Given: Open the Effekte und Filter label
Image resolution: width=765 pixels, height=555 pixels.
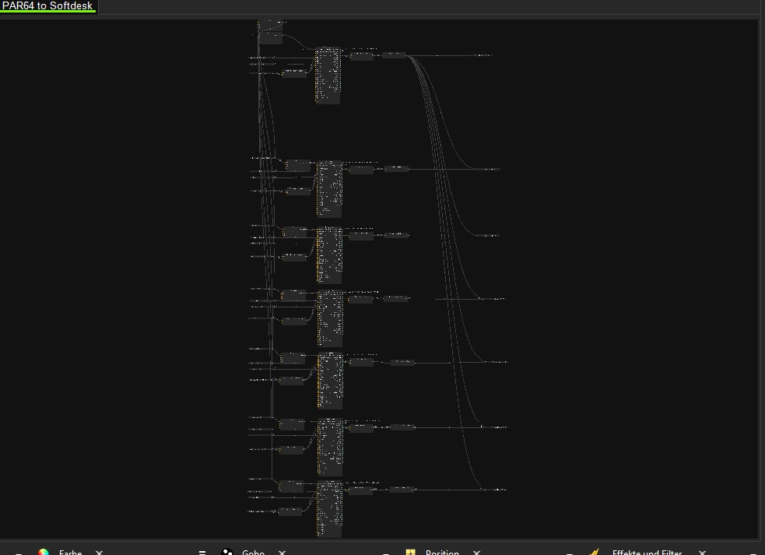Looking at the screenshot, I should pos(647,552).
